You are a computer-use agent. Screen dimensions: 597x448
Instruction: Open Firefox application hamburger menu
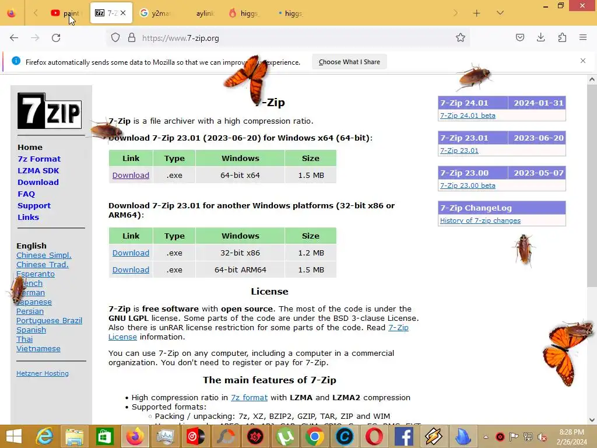pos(583,37)
